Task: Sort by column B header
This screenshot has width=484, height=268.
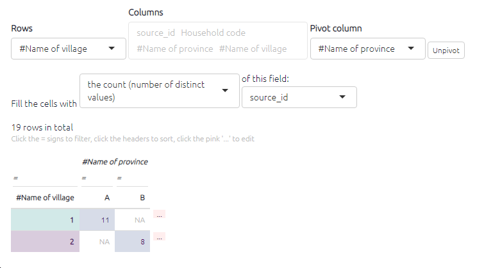Action: pos(142,198)
